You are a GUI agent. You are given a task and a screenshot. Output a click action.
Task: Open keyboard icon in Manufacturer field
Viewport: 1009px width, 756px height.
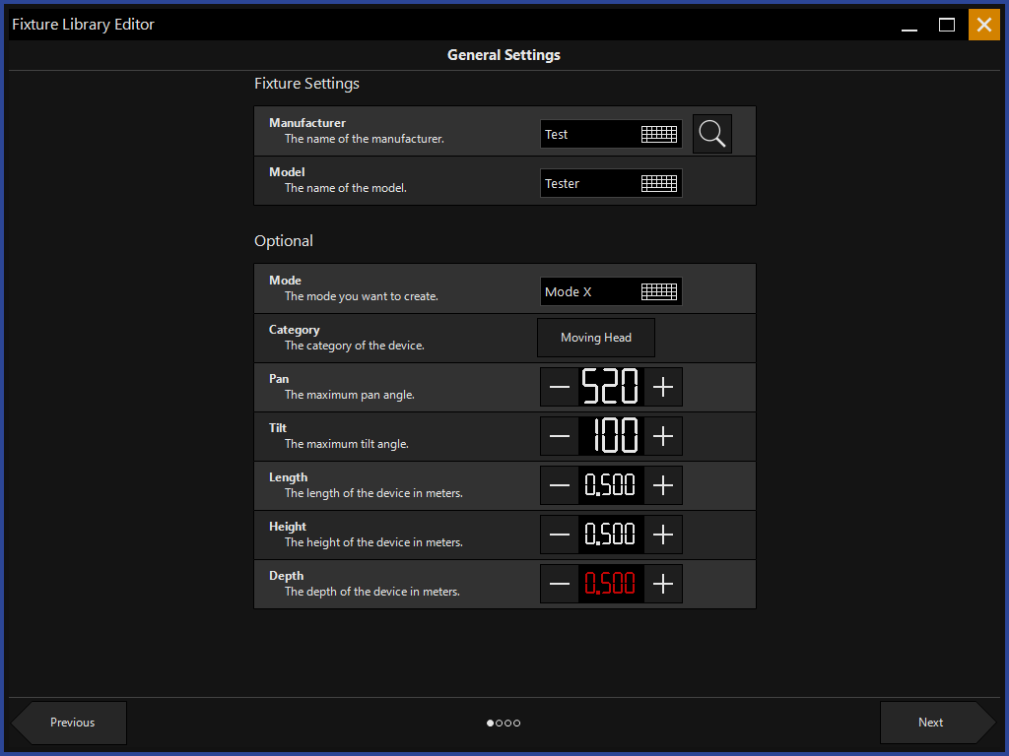coord(659,135)
